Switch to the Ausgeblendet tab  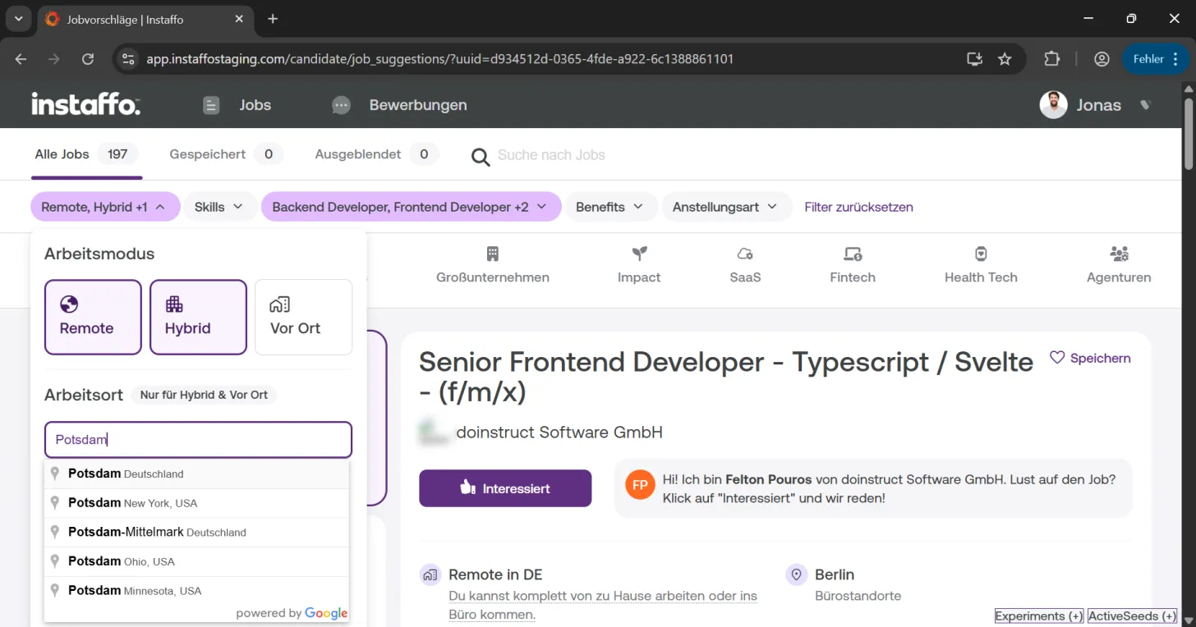tap(376, 154)
